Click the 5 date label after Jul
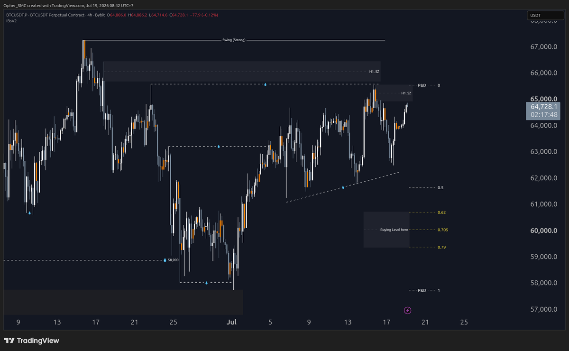This screenshot has height=351, width=569. pos(270,322)
